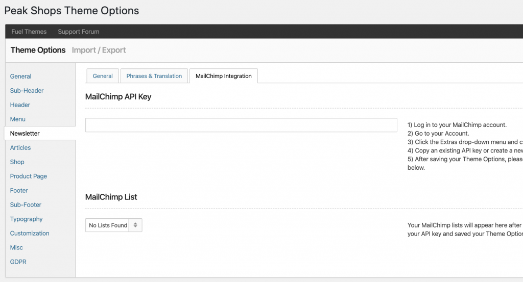This screenshot has width=523, height=282.
Task: Open Misc settings in sidebar
Action: [x=16, y=248]
